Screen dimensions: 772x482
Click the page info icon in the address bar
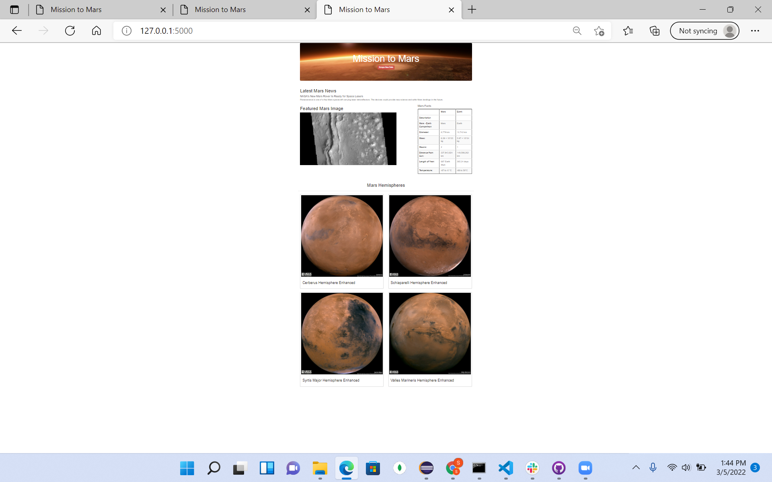(126, 31)
